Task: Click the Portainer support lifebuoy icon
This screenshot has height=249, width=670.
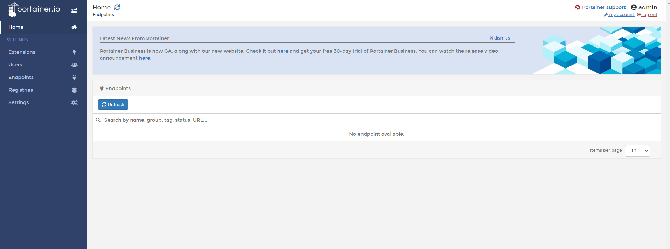Action: [x=578, y=7]
